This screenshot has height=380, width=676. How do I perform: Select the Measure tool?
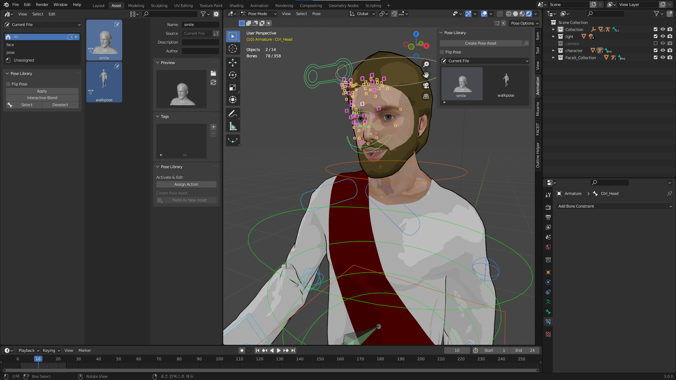coord(233,126)
